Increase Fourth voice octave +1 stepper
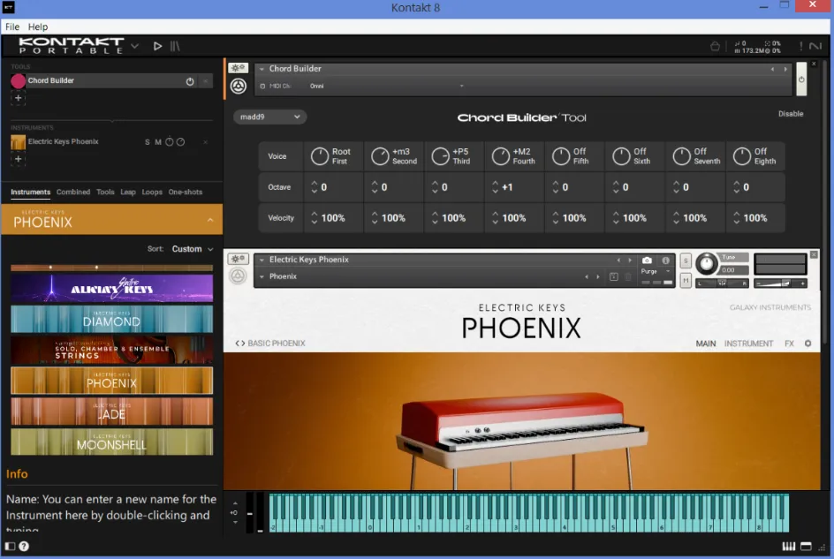The height and width of the screenshot is (559, 834). (x=495, y=184)
